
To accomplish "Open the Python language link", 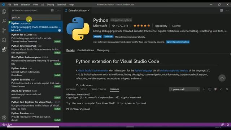I will pos(143,71).
